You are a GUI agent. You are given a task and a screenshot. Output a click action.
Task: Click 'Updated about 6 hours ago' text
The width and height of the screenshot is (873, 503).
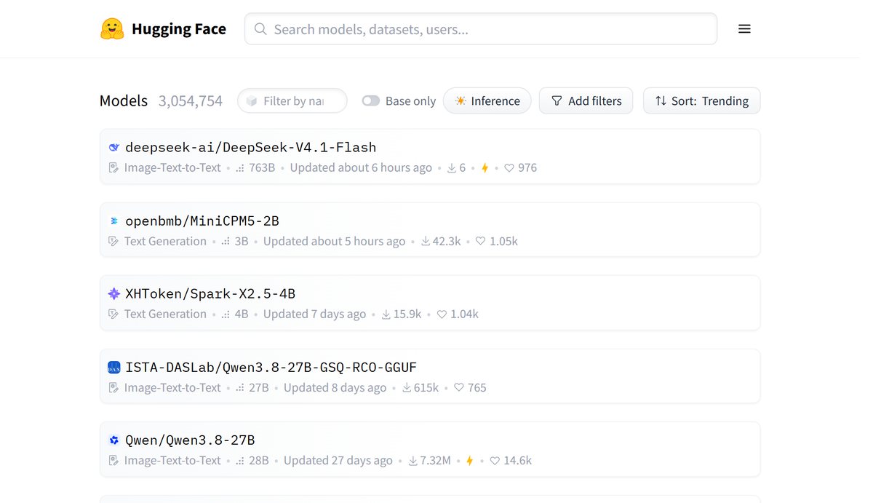point(361,168)
